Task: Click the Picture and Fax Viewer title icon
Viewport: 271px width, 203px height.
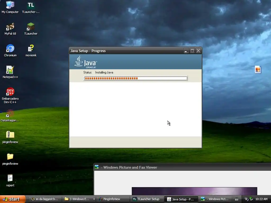Action: coord(97,167)
